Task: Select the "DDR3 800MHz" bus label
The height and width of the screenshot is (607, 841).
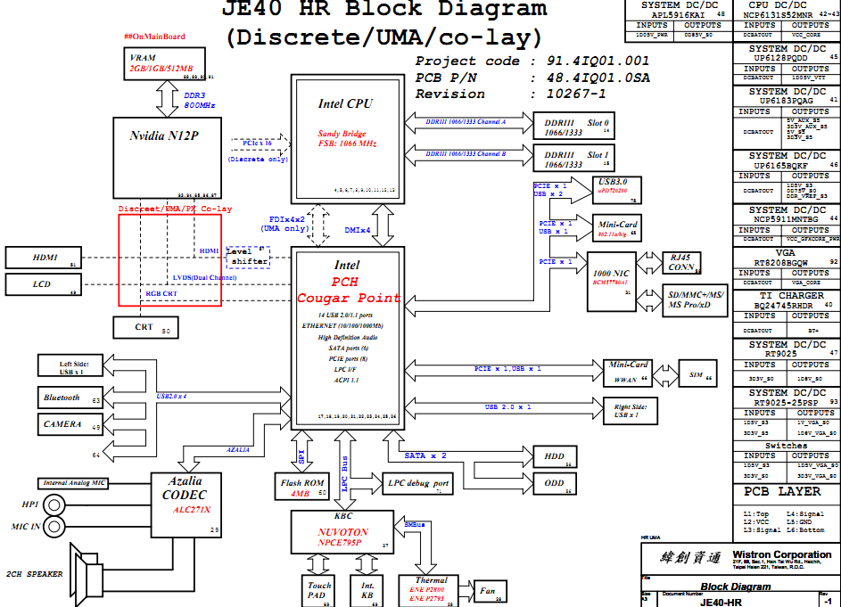Action: pos(200,100)
